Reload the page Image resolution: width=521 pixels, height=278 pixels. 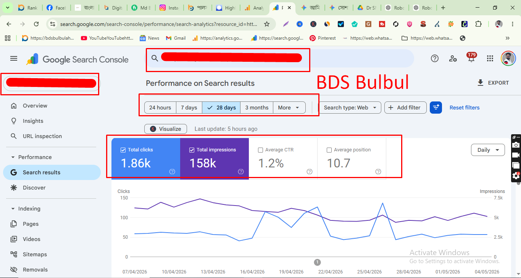[x=36, y=24]
